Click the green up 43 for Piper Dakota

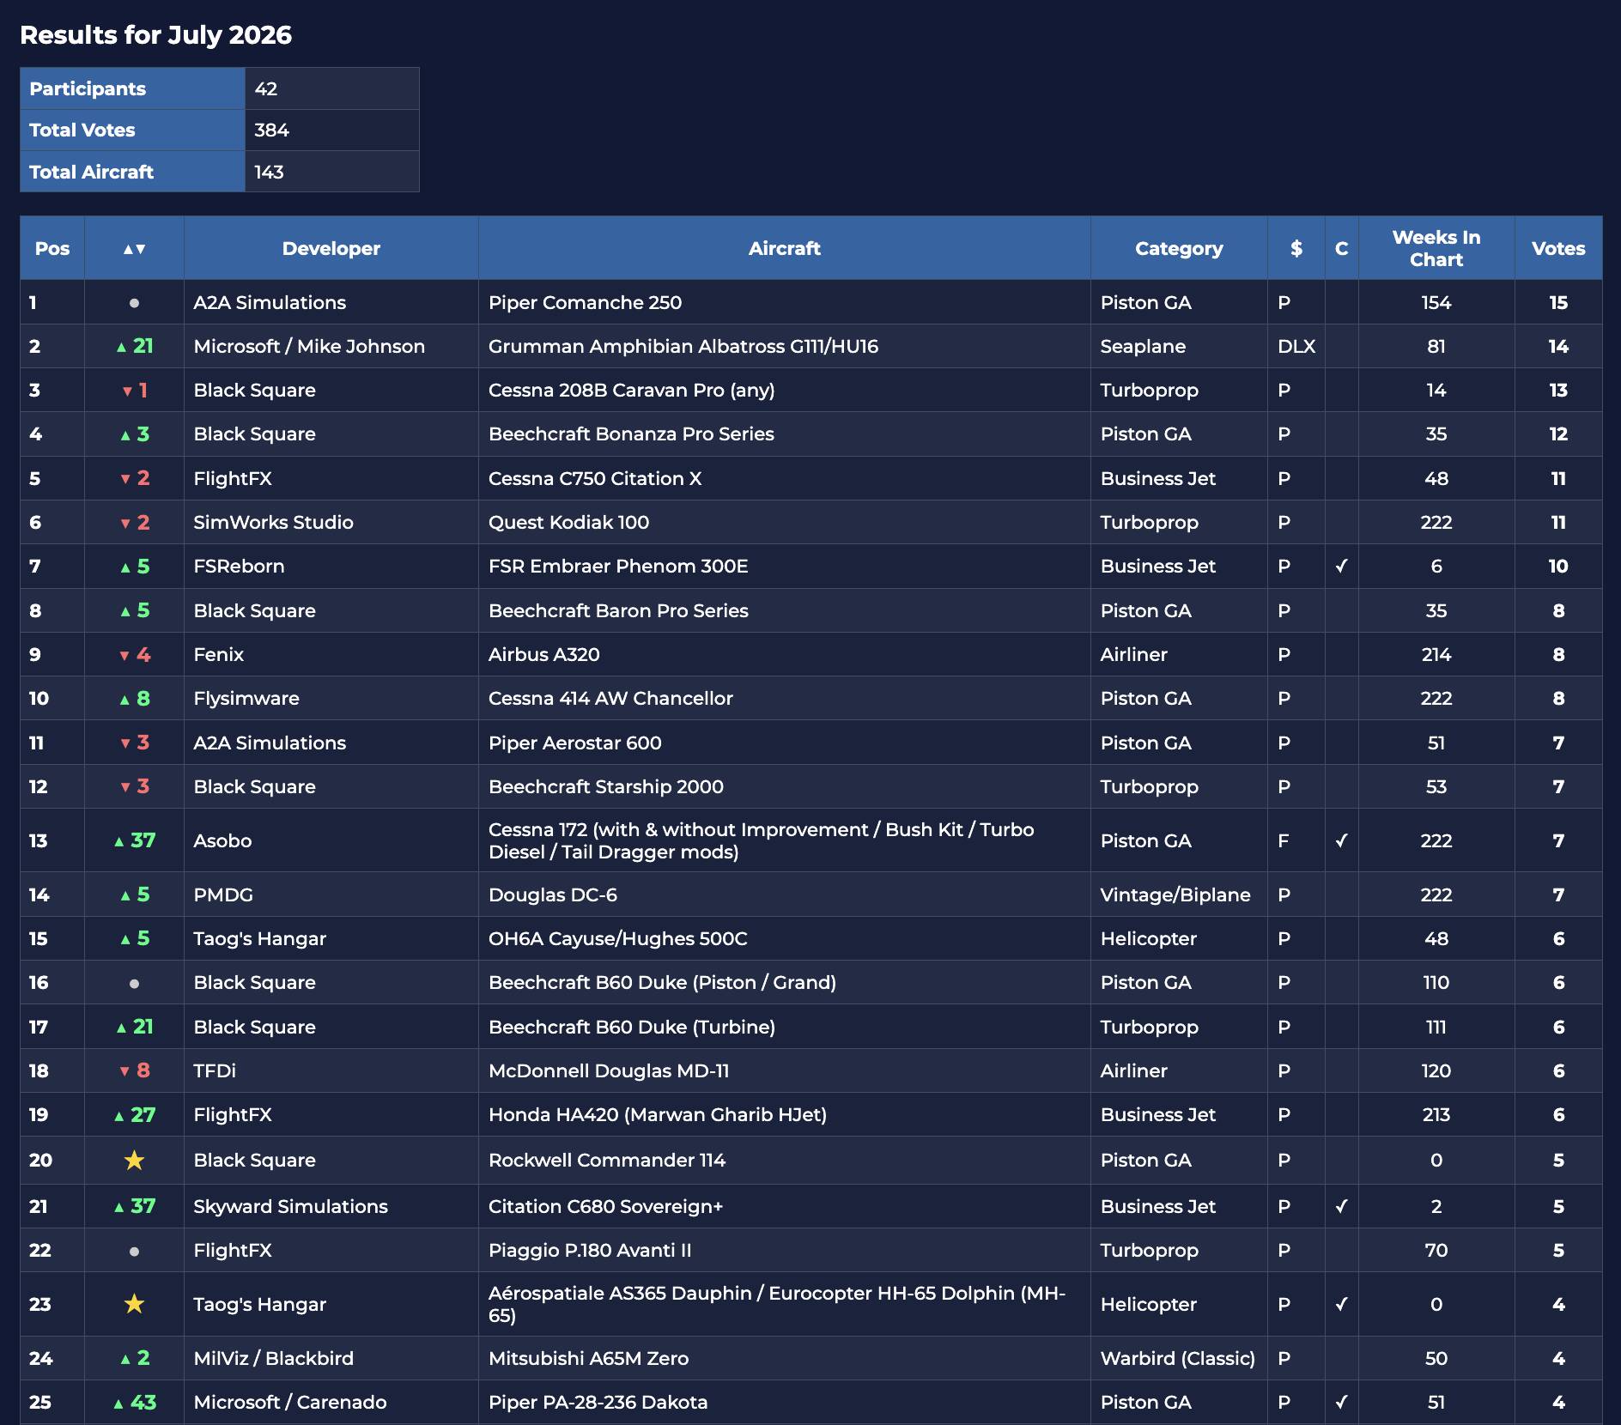(134, 1402)
